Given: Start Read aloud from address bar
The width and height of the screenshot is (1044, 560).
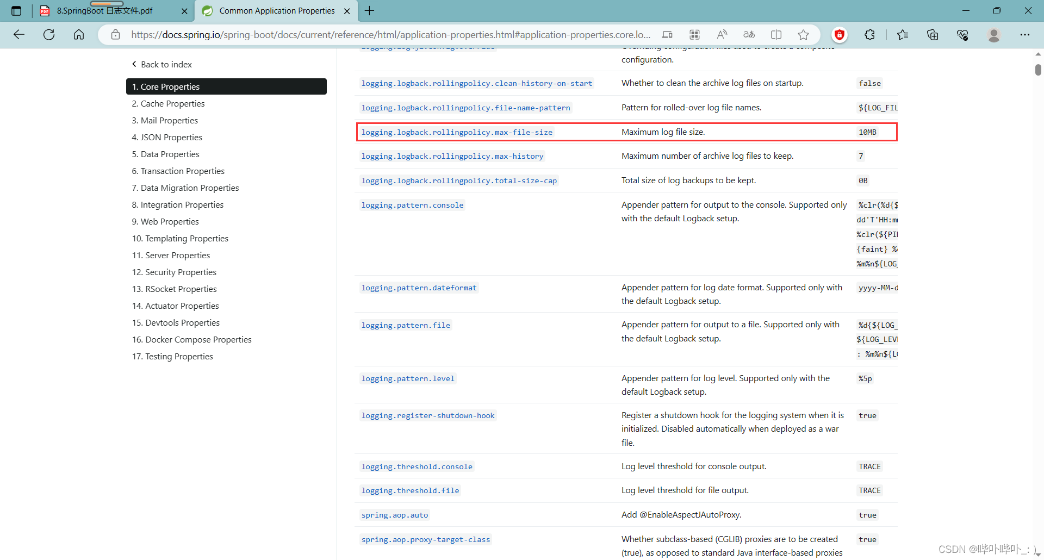Looking at the screenshot, I should tap(722, 35).
